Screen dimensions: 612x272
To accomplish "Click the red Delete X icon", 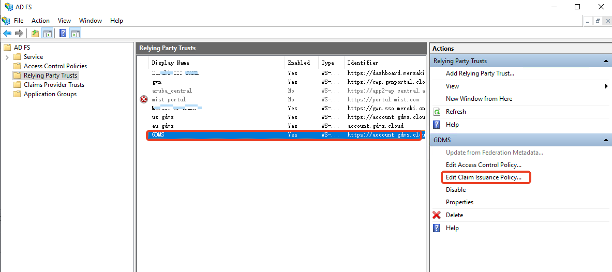I will pyautogui.click(x=437, y=215).
